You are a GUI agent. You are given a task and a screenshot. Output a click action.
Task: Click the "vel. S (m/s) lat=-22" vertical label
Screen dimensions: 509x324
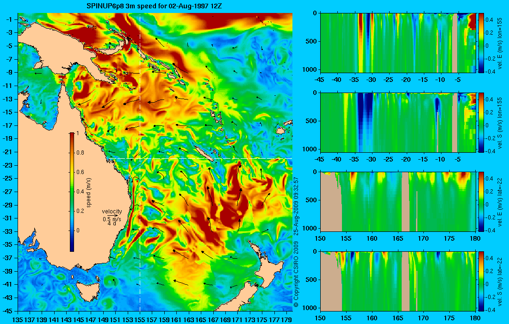click(x=500, y=281)
